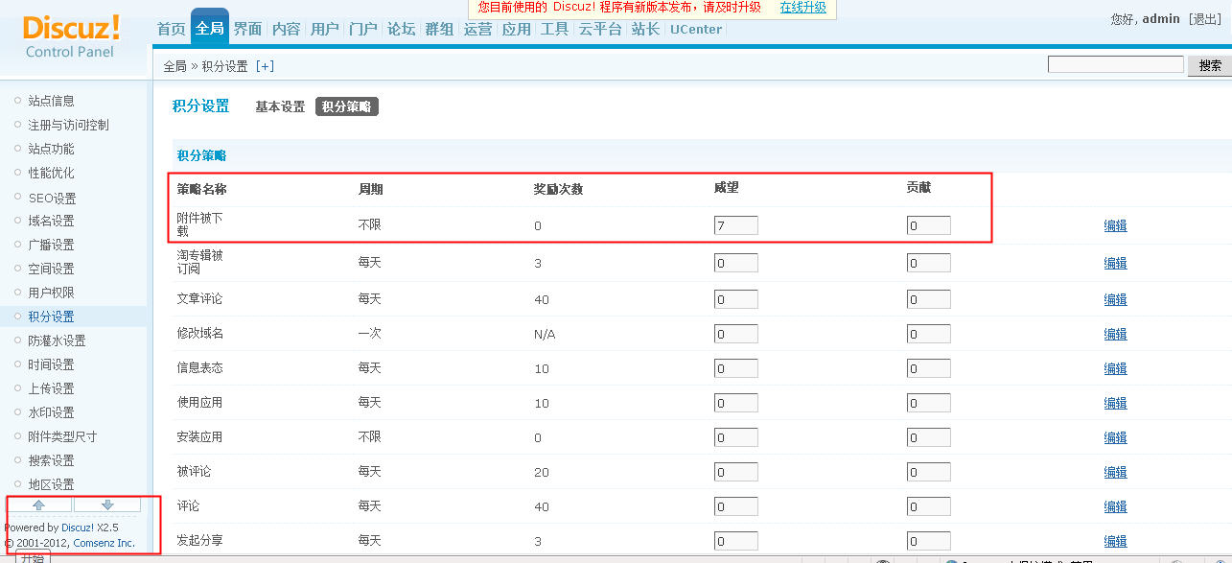This screenshot has height=563, width=1232.
Task: Open the 内容 top menu
Action: click(286, 29)
